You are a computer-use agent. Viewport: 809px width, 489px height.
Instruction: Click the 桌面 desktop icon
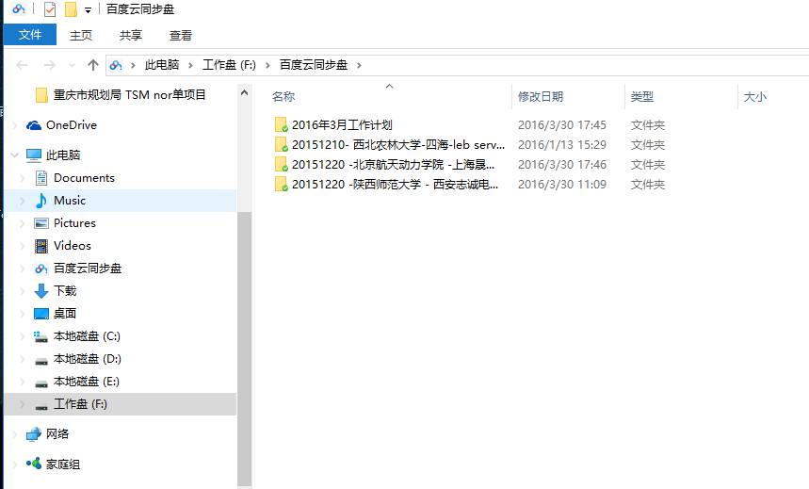(x=41, y=314)
